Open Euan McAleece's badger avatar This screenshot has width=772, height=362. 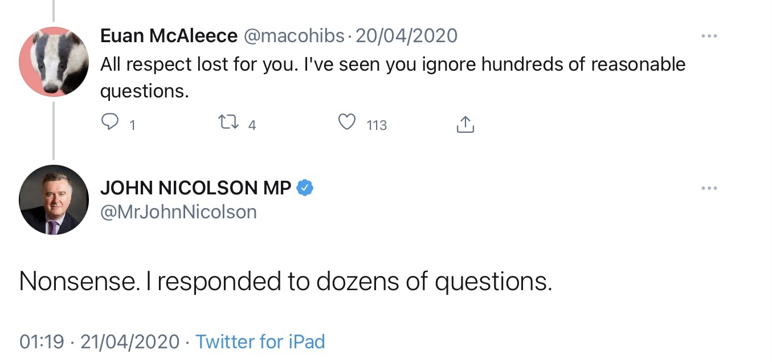tap(54, 61)
